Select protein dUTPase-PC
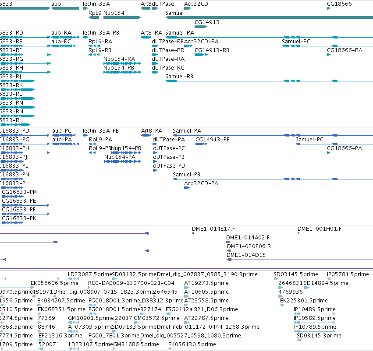 [169, 148]
